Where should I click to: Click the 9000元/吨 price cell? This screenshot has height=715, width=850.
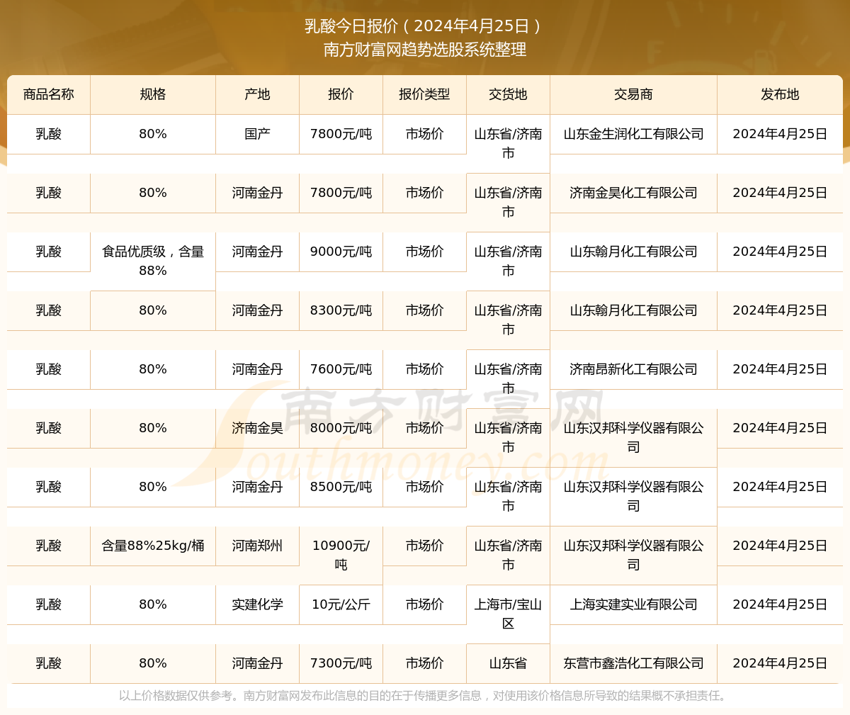(x=341, y=252)
